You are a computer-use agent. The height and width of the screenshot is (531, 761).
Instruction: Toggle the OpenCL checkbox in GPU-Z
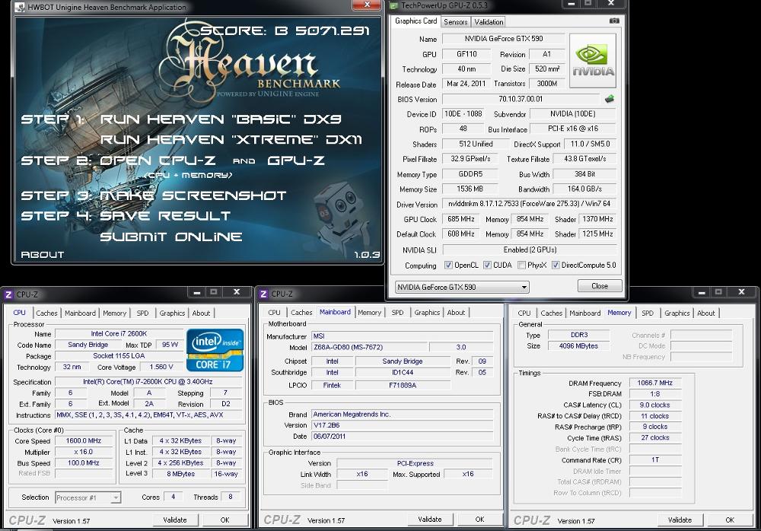[x=448, y=265]
